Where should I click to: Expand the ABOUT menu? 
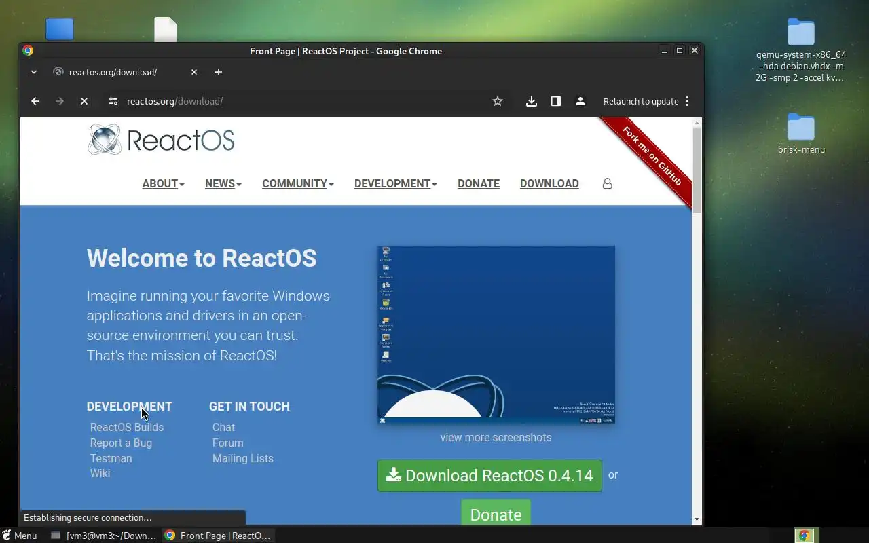pyautogui.click(x=164, y=183)
